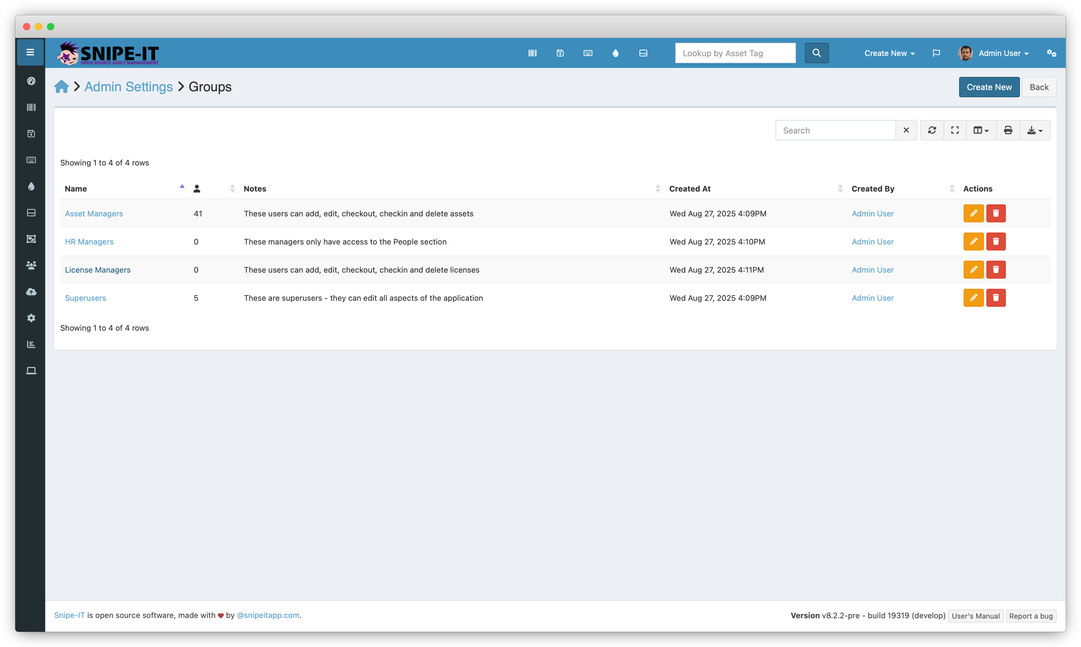1081x647 pixels.
Task: Open the Asset Managers group link
Action: 94,214
